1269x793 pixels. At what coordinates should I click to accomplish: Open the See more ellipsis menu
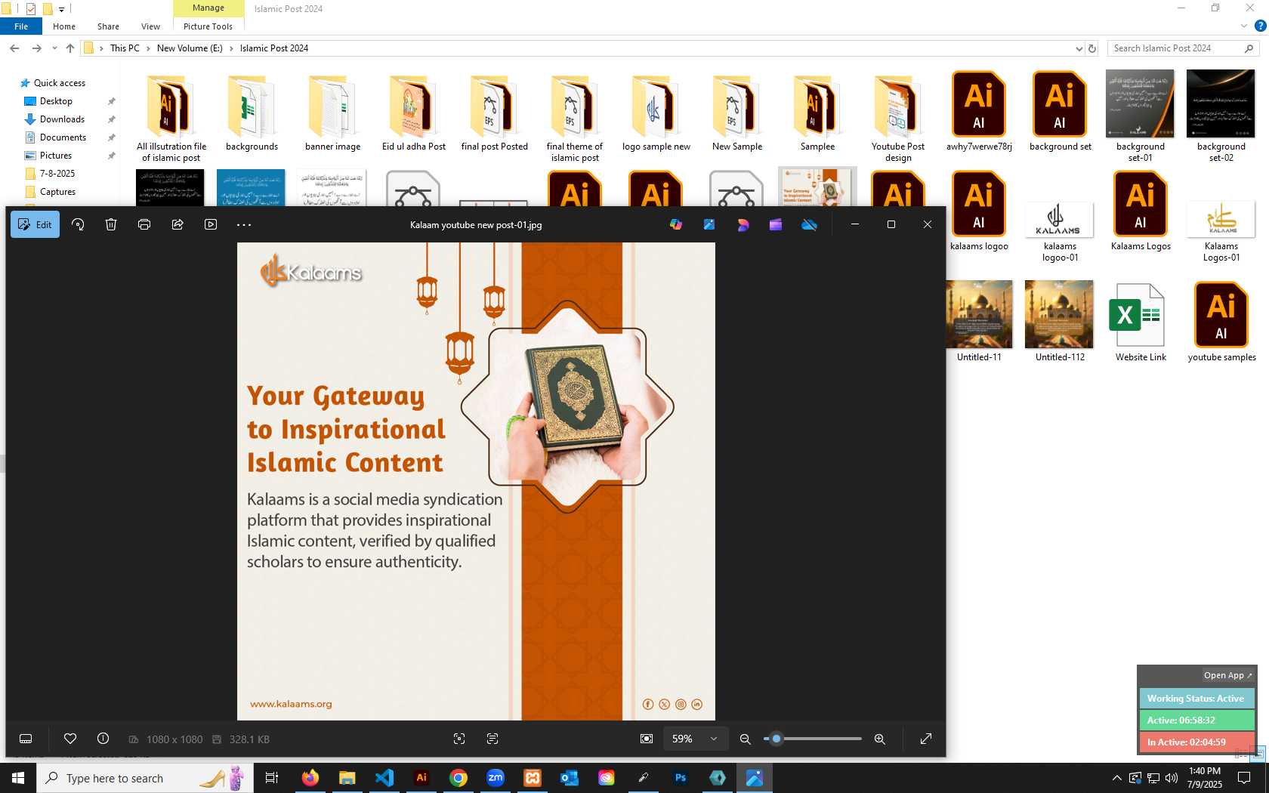click(244, 224)
